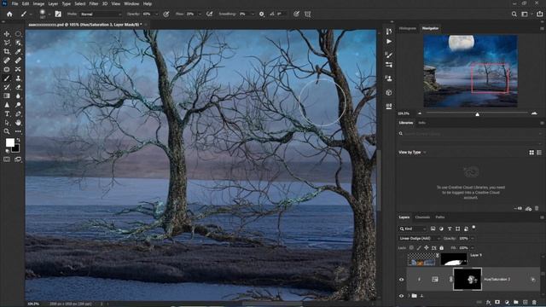Click the foreground white color swatch
The height and width of the screenshot is (307, 546).
click(9, 142)
